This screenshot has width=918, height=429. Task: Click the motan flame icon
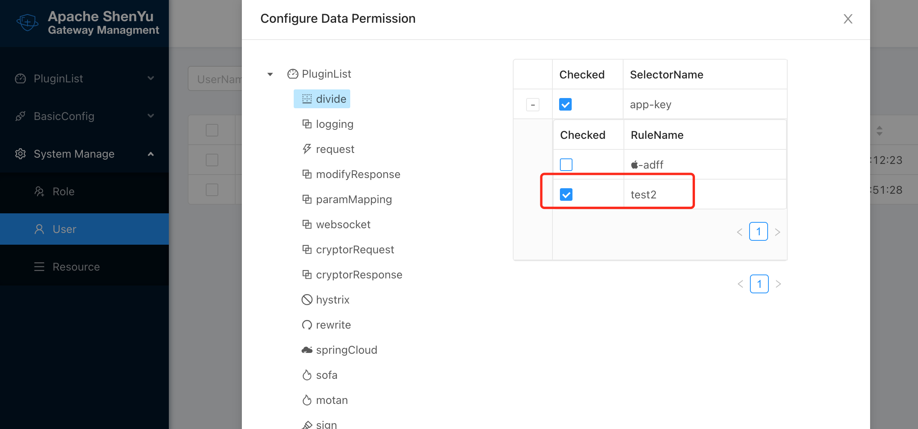click(307, 400)
